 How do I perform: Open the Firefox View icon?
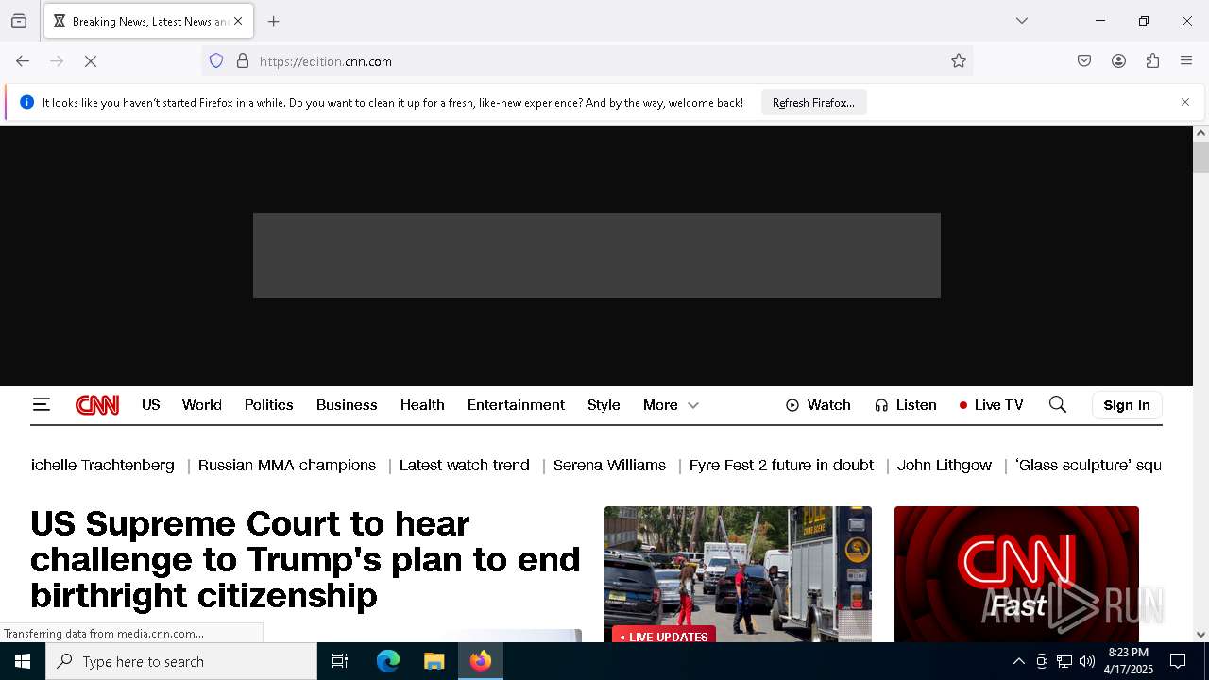(19, 21)
